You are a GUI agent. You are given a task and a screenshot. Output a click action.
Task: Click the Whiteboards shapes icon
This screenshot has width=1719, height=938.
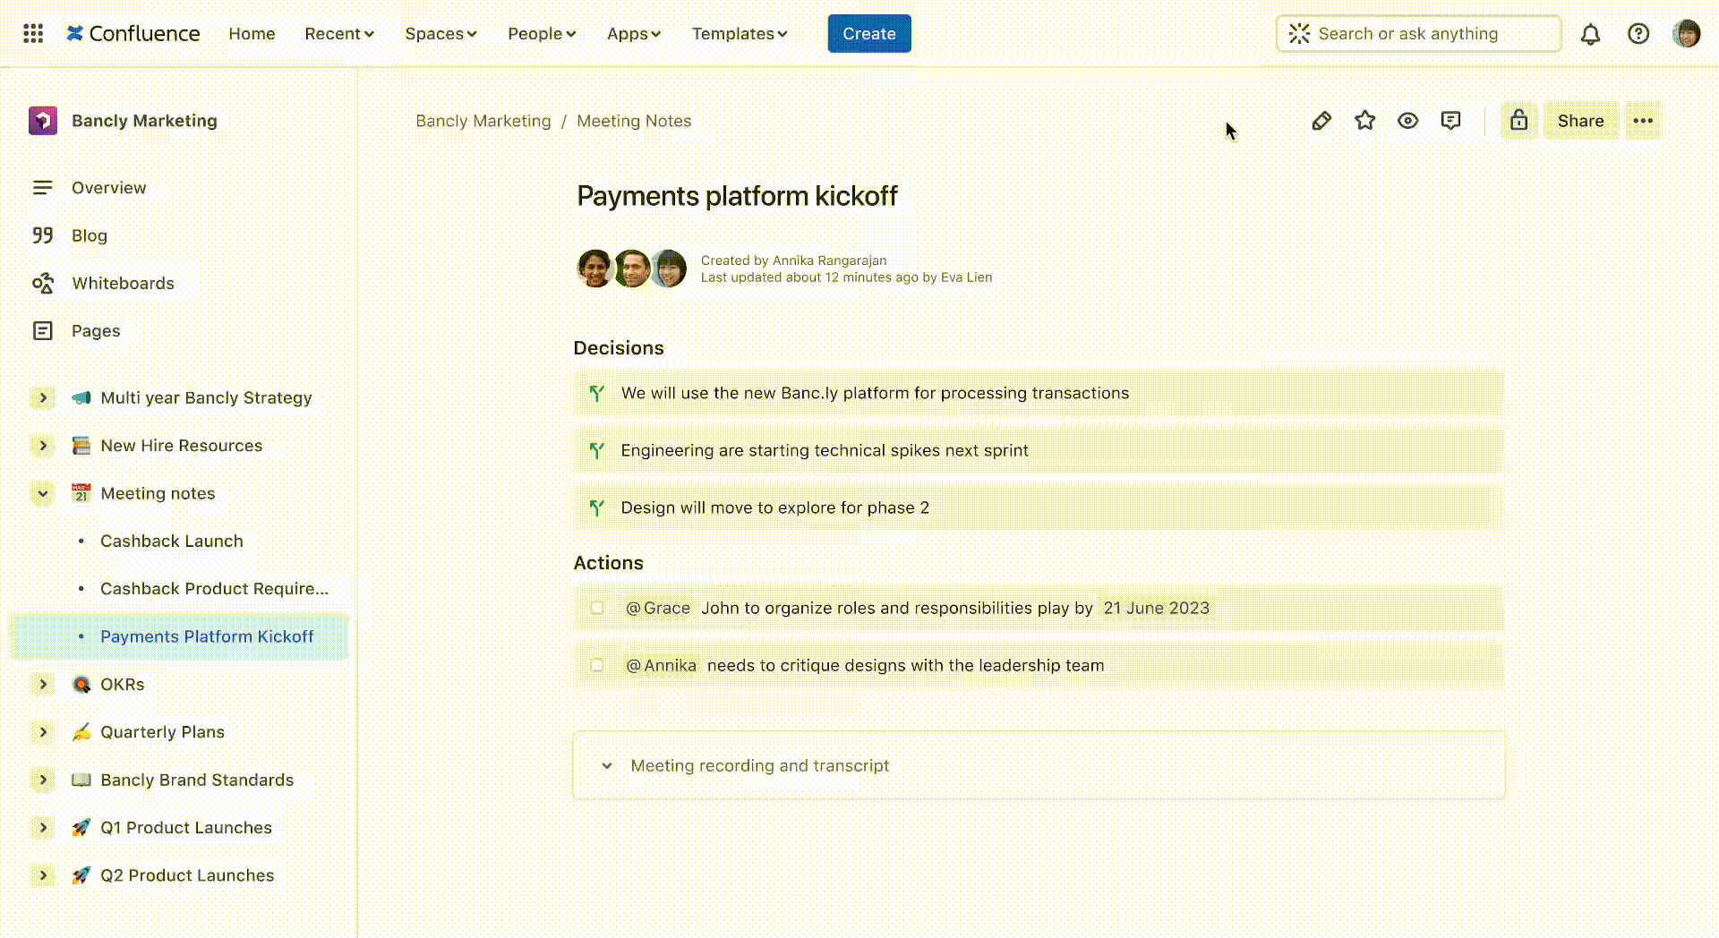click(x=42, y=283)
